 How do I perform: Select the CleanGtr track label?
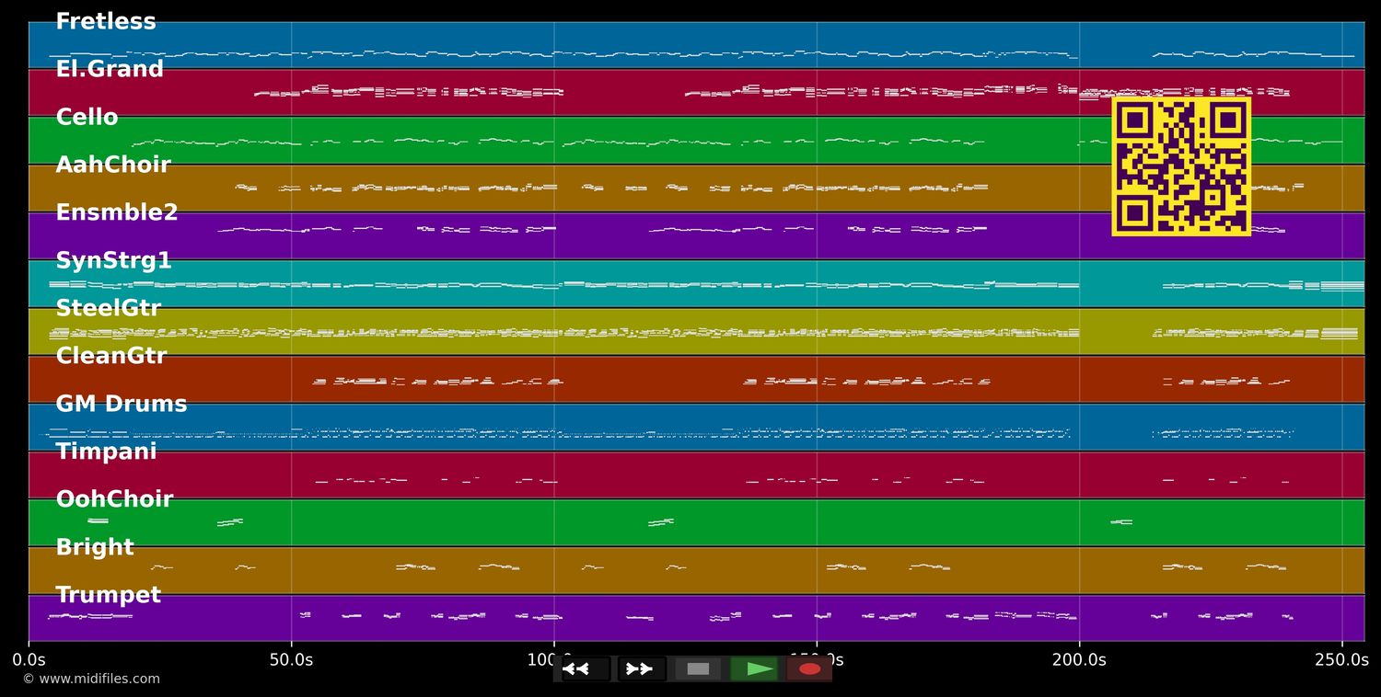[111, 357]
